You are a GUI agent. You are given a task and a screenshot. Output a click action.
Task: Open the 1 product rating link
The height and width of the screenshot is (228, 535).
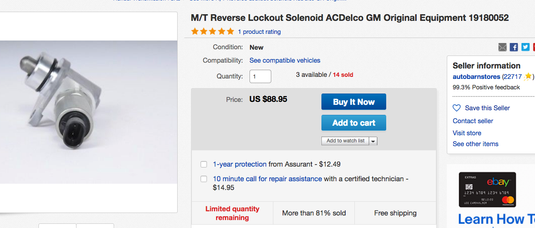tap(259, 32)
